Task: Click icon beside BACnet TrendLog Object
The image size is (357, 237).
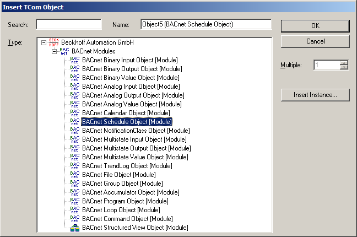Action: coord(75,166)
